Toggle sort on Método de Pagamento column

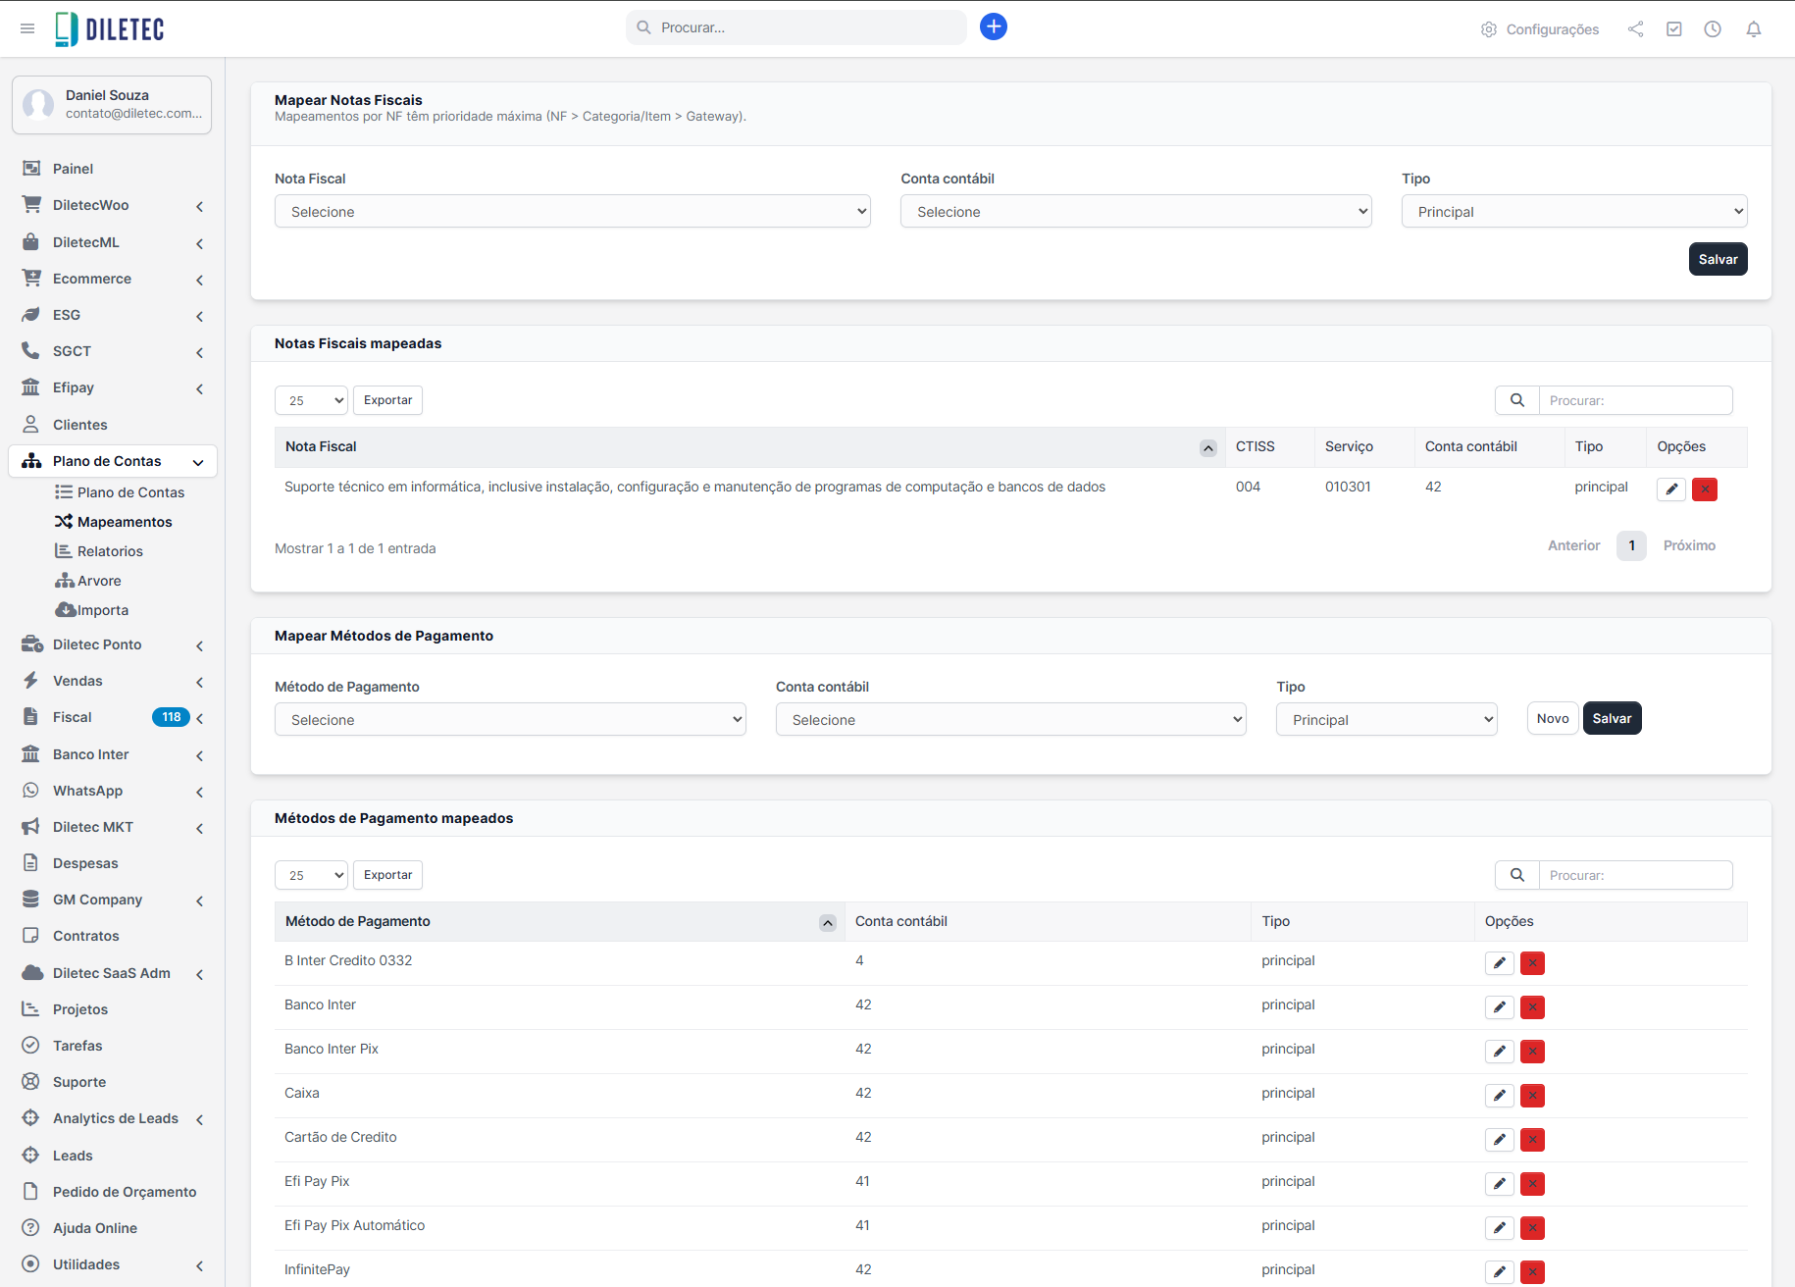click(x=827, y=923)
